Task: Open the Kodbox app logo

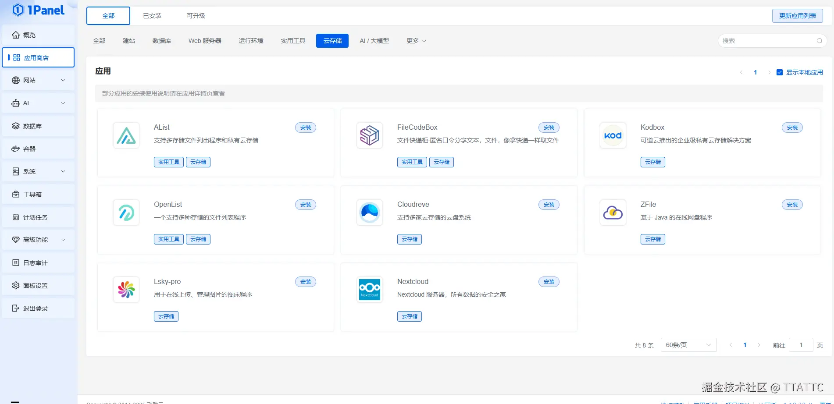Action: (x=613, y=135)
